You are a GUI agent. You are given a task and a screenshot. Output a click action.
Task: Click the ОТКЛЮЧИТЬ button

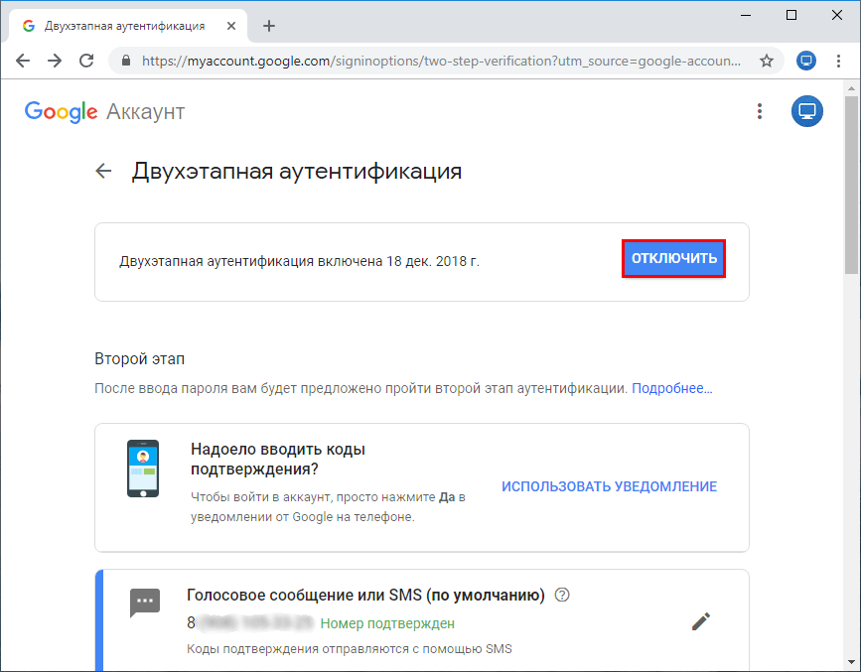[x=673, y=258]
